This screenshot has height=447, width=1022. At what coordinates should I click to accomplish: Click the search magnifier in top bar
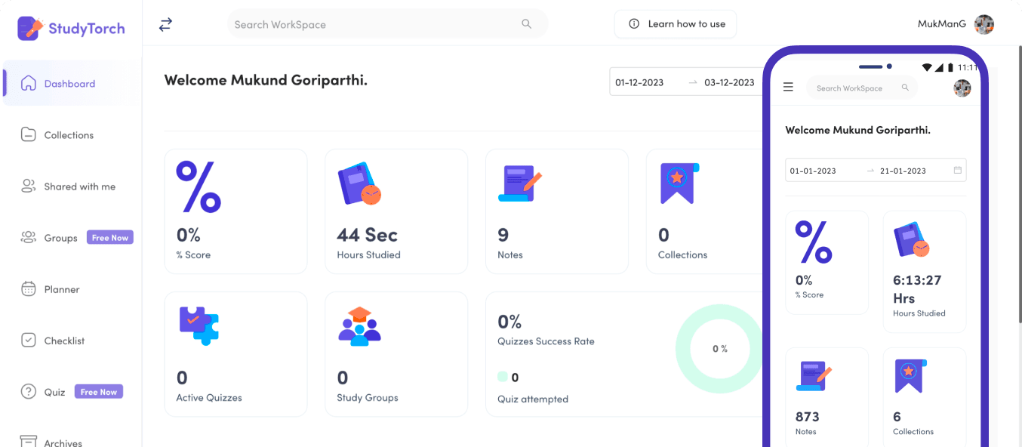click(526, 24)
